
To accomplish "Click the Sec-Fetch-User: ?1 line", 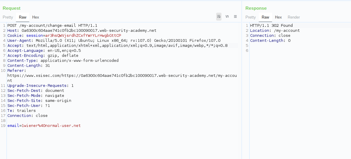I will pyautogui.click(x=29, y=106).
